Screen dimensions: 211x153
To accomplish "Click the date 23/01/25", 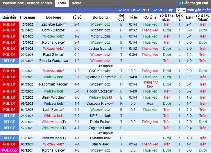I will click(x=27, y=116).
